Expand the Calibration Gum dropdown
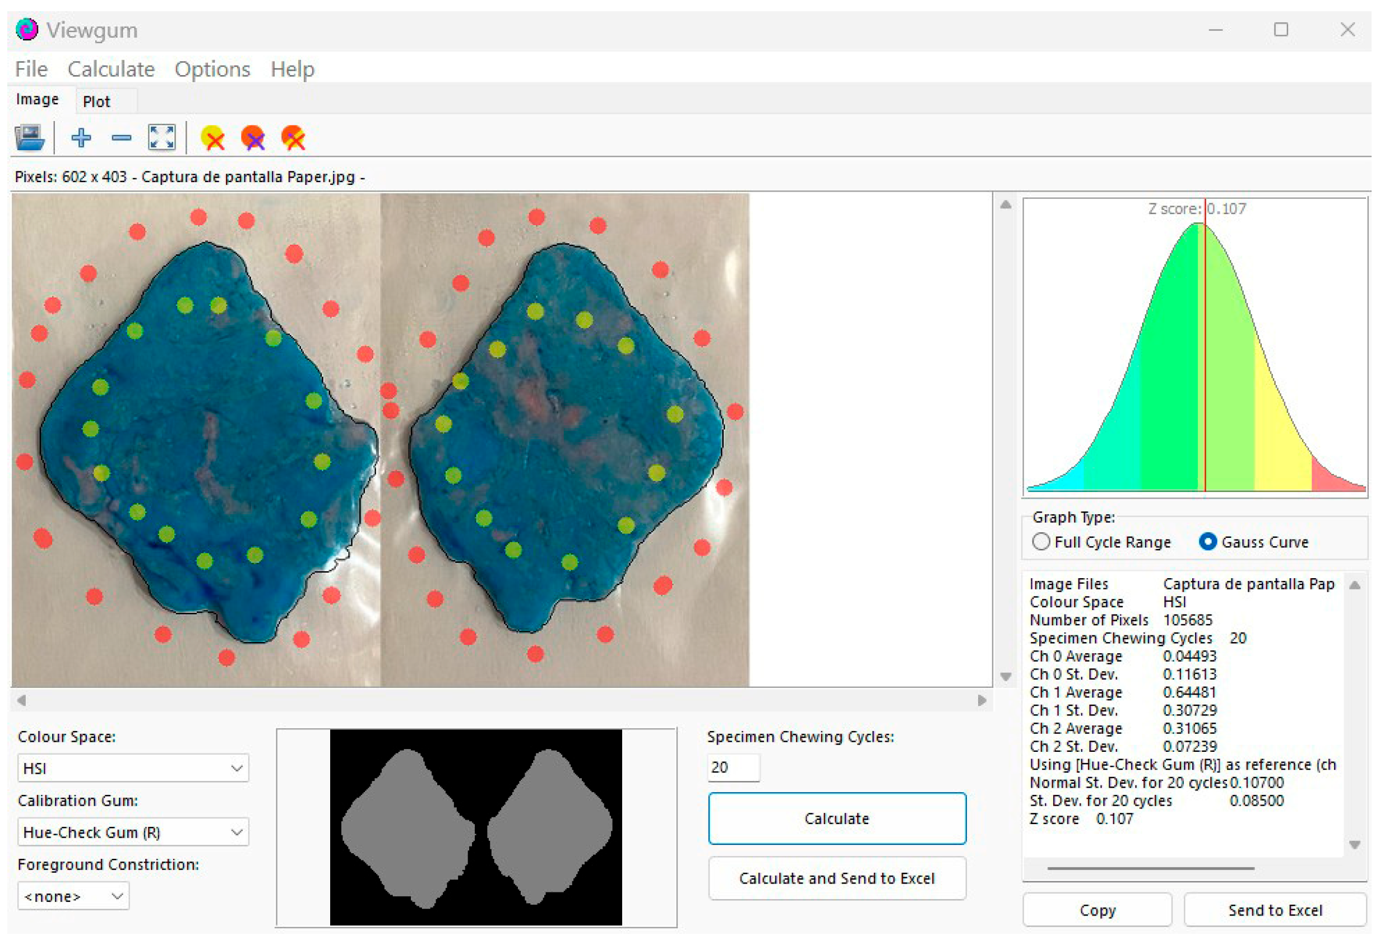The width and height of the screenshot is (1380, 944). pyautogui.click(x=133, y=833)
